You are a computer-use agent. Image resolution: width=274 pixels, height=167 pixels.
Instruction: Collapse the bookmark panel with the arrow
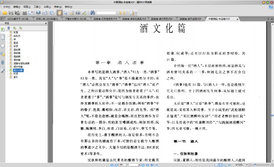coord(46,23)
